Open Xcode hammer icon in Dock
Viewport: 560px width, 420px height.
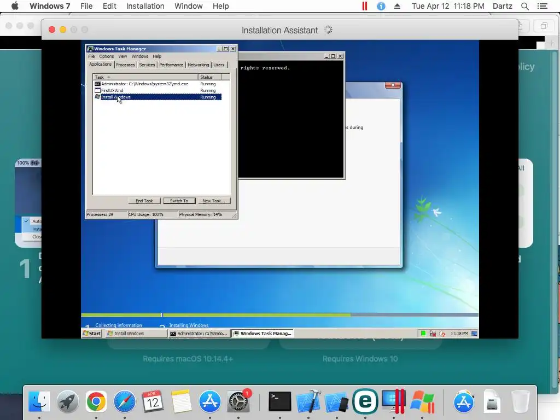(x=308, y=401)
